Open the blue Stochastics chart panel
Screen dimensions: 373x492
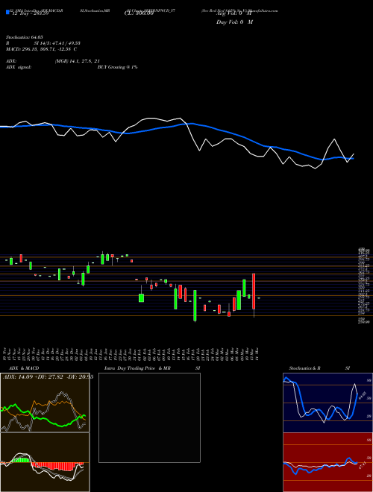pyautogui.click(x=327, y=403)
